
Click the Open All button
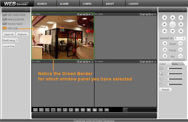[x=9, y=34]
